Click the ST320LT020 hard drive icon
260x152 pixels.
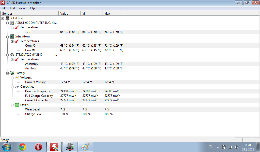[x=12, y=55]
